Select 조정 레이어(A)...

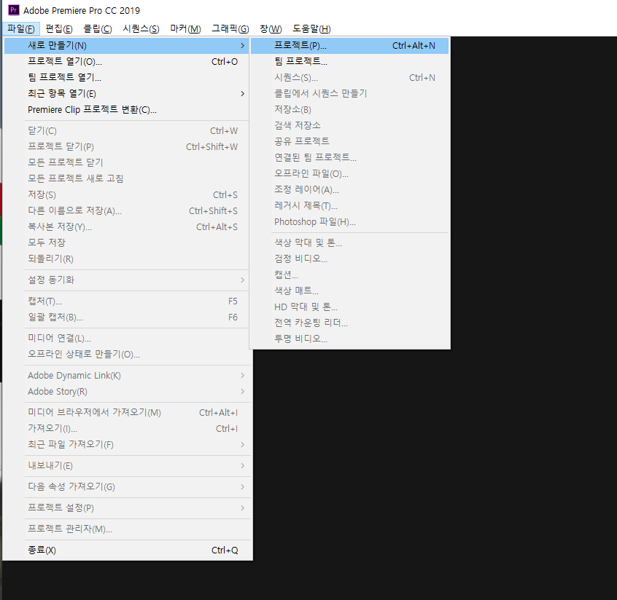350,190
